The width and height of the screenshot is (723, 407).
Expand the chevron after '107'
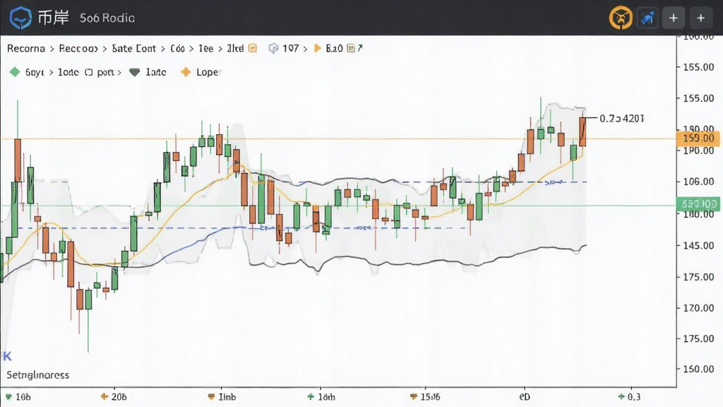305,49
